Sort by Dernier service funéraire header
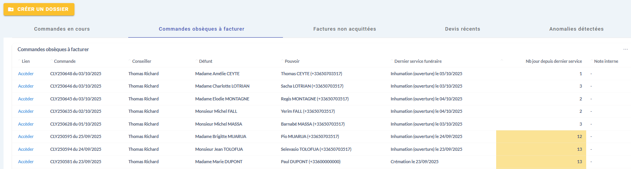The width and height of the screenshot is (631, 169). (418, 61)
